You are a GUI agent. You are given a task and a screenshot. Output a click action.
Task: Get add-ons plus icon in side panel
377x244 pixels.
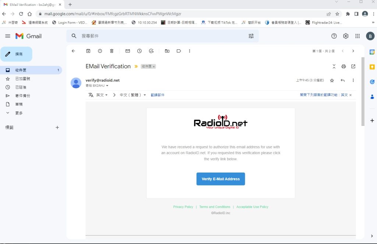tap(372, 120)
